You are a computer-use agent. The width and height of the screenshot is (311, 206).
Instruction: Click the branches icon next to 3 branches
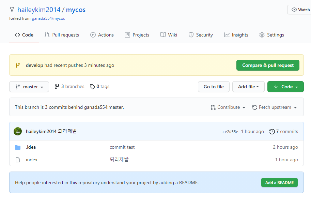click(x=57, y=87)
